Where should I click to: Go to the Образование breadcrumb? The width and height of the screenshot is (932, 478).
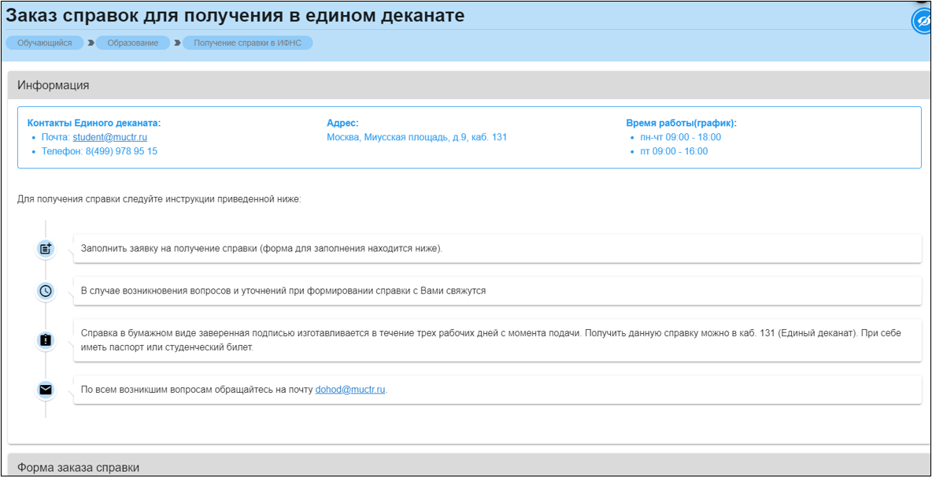[x=133, y=43]
